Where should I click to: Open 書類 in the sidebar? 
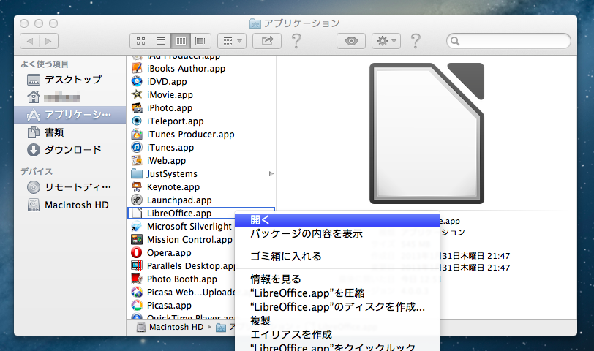click(x=70, y=132)
